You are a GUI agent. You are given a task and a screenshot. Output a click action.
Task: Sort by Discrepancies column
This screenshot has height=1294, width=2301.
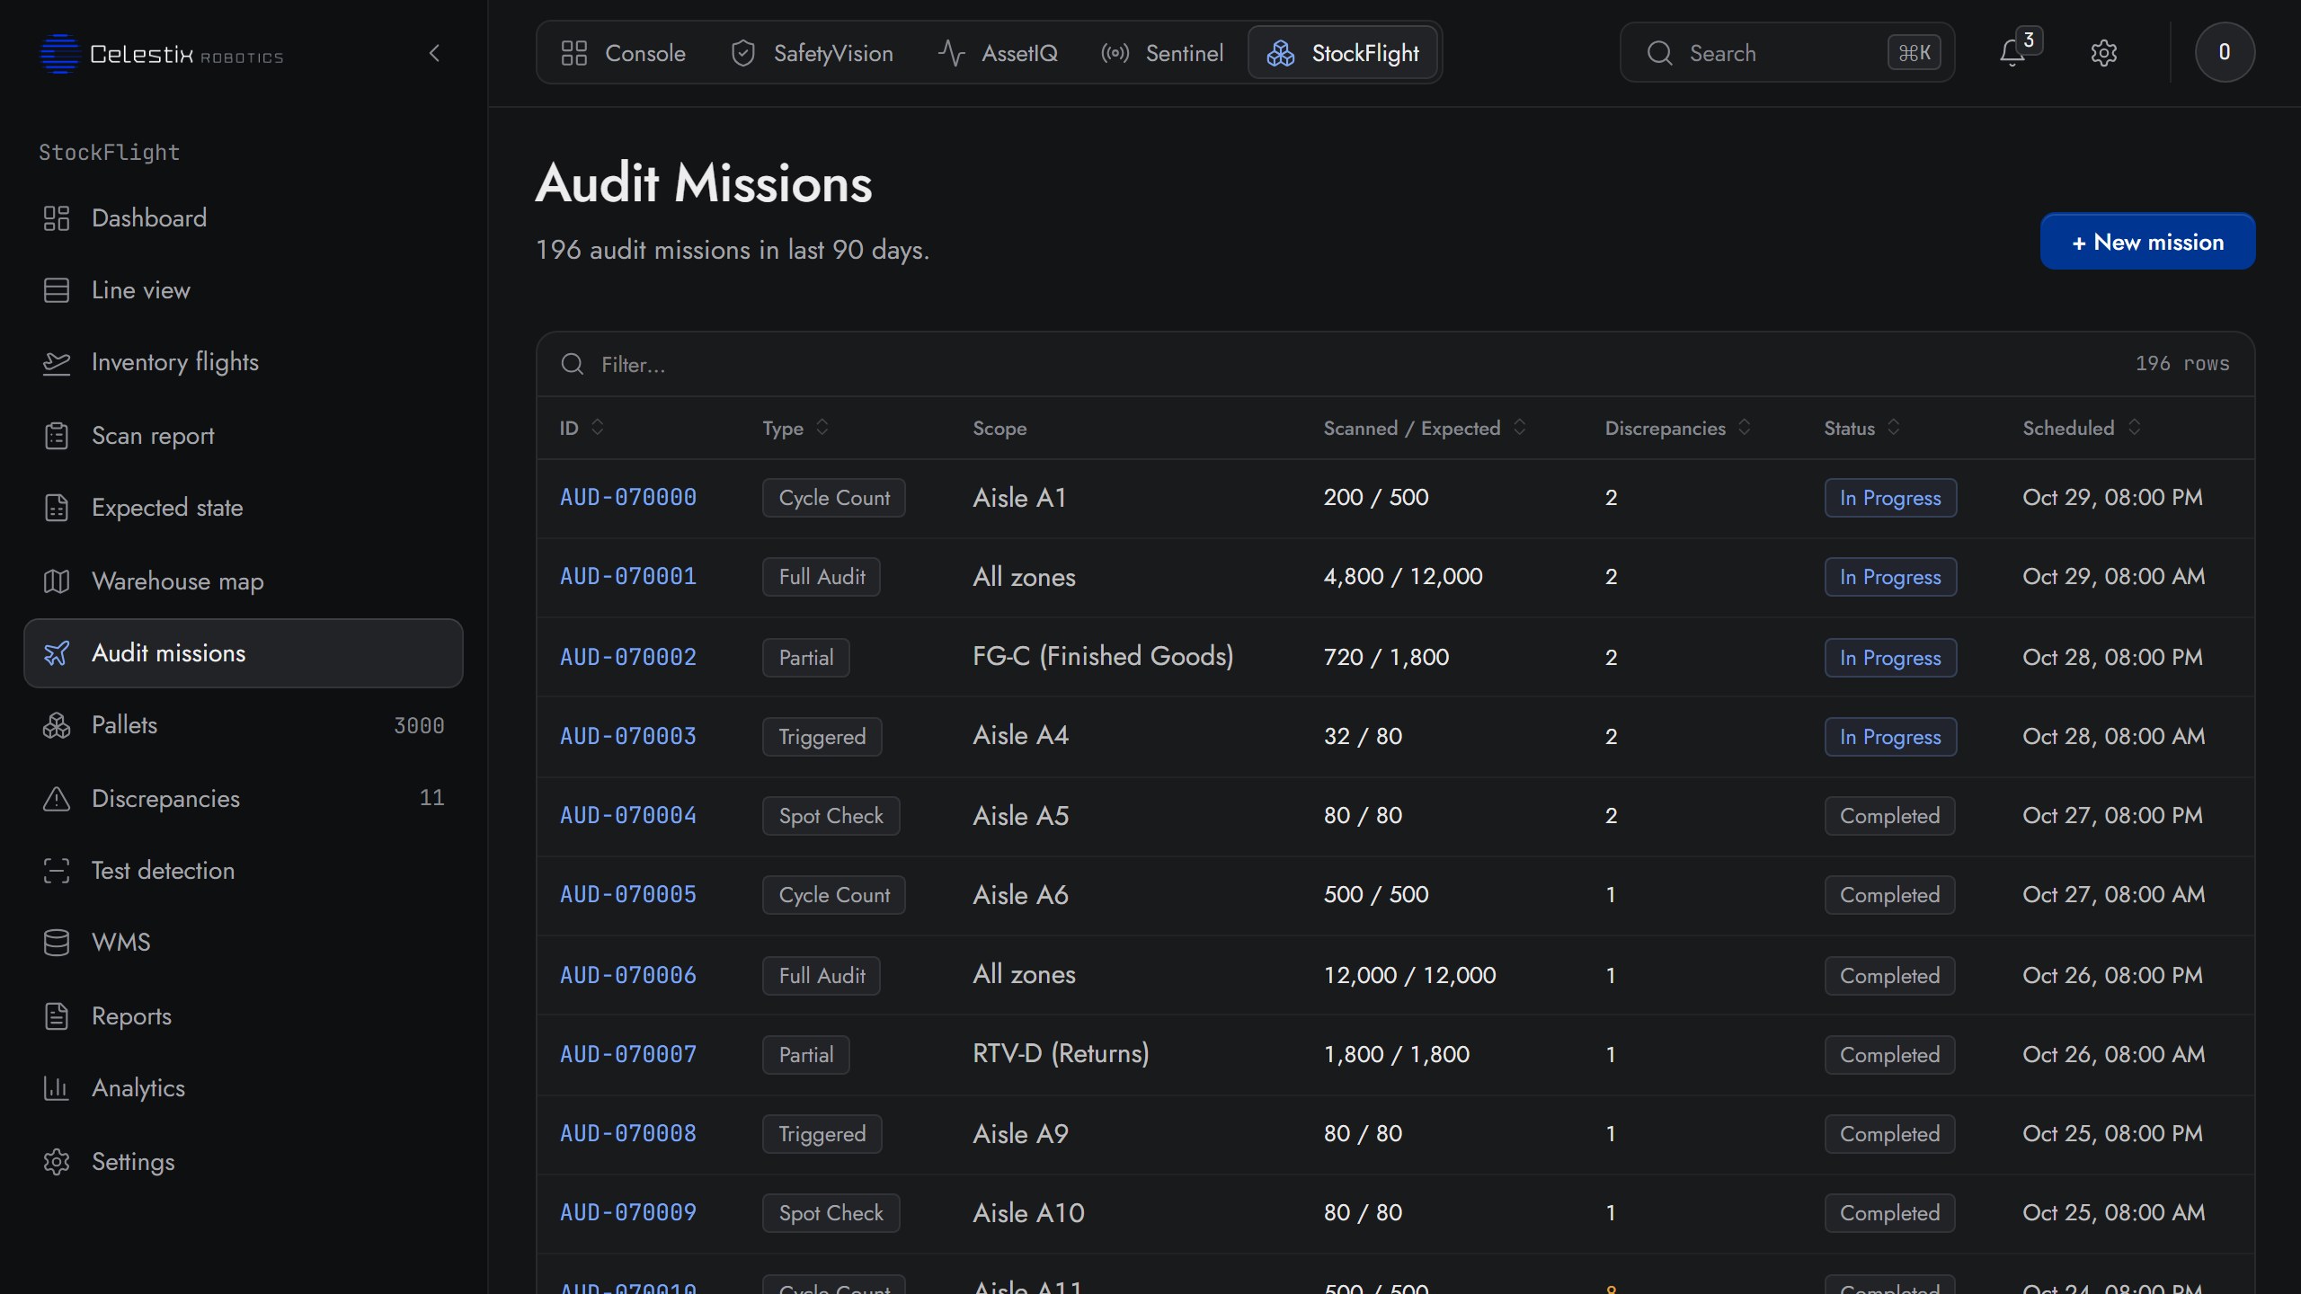[x=1678, y=428]
